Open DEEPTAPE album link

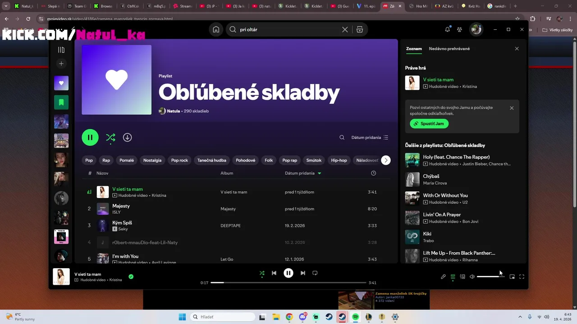230,225
